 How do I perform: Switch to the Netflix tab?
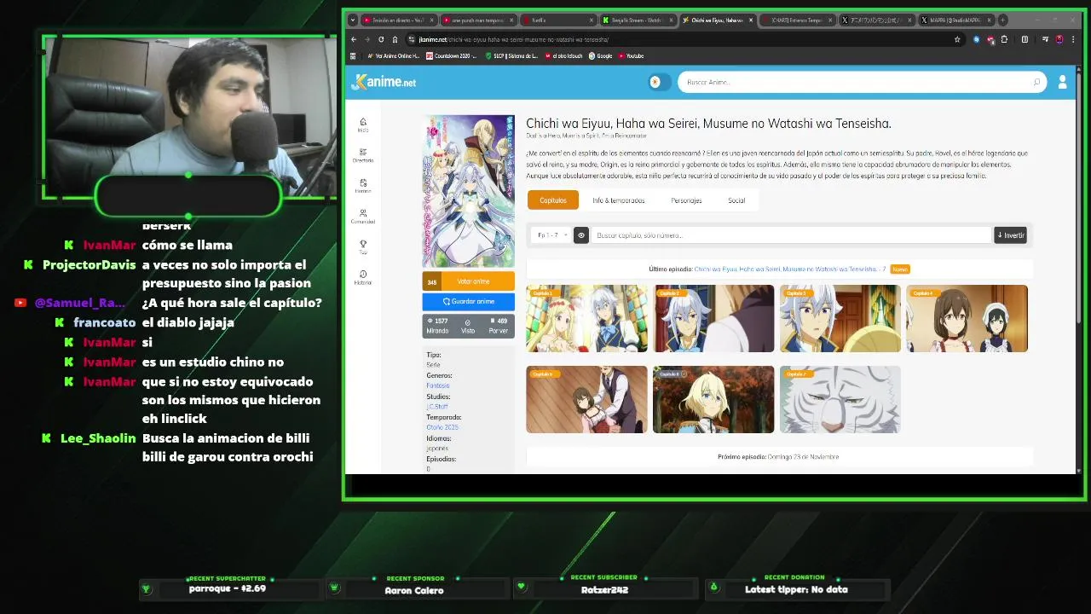[557, 20]
